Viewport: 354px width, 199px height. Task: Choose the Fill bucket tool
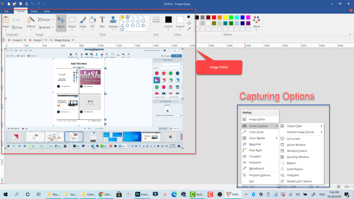click(x=92, y=22)
